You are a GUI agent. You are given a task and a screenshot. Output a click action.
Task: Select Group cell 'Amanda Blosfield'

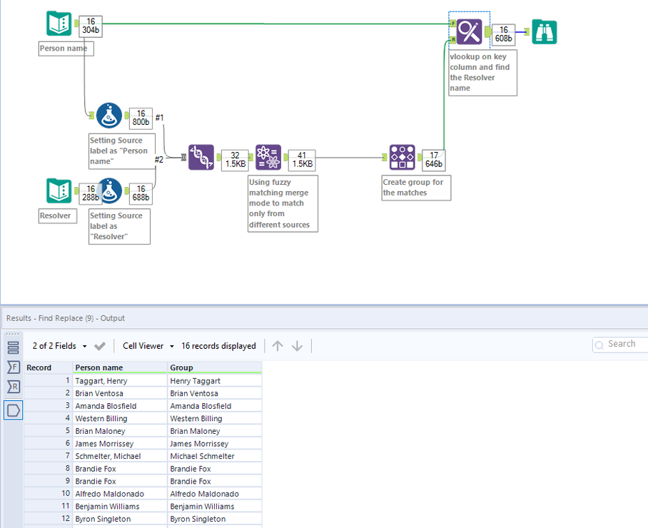215,406
